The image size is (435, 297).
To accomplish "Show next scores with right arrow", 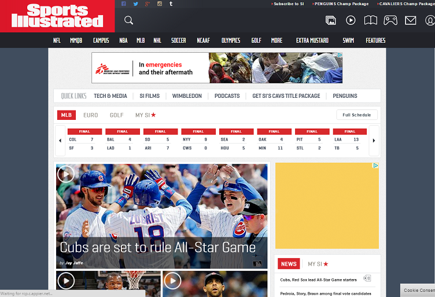I will [374, 141].
